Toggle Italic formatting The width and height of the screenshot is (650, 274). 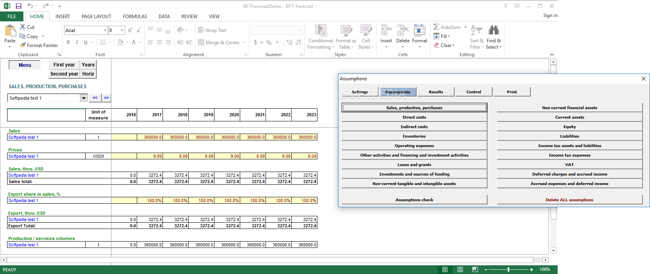click(77, 42)
